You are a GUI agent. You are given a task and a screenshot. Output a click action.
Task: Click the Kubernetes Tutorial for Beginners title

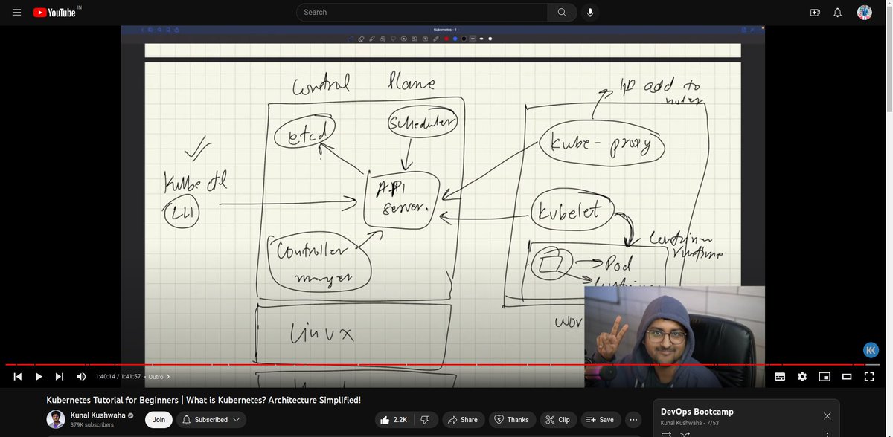(x=204, y=400)
